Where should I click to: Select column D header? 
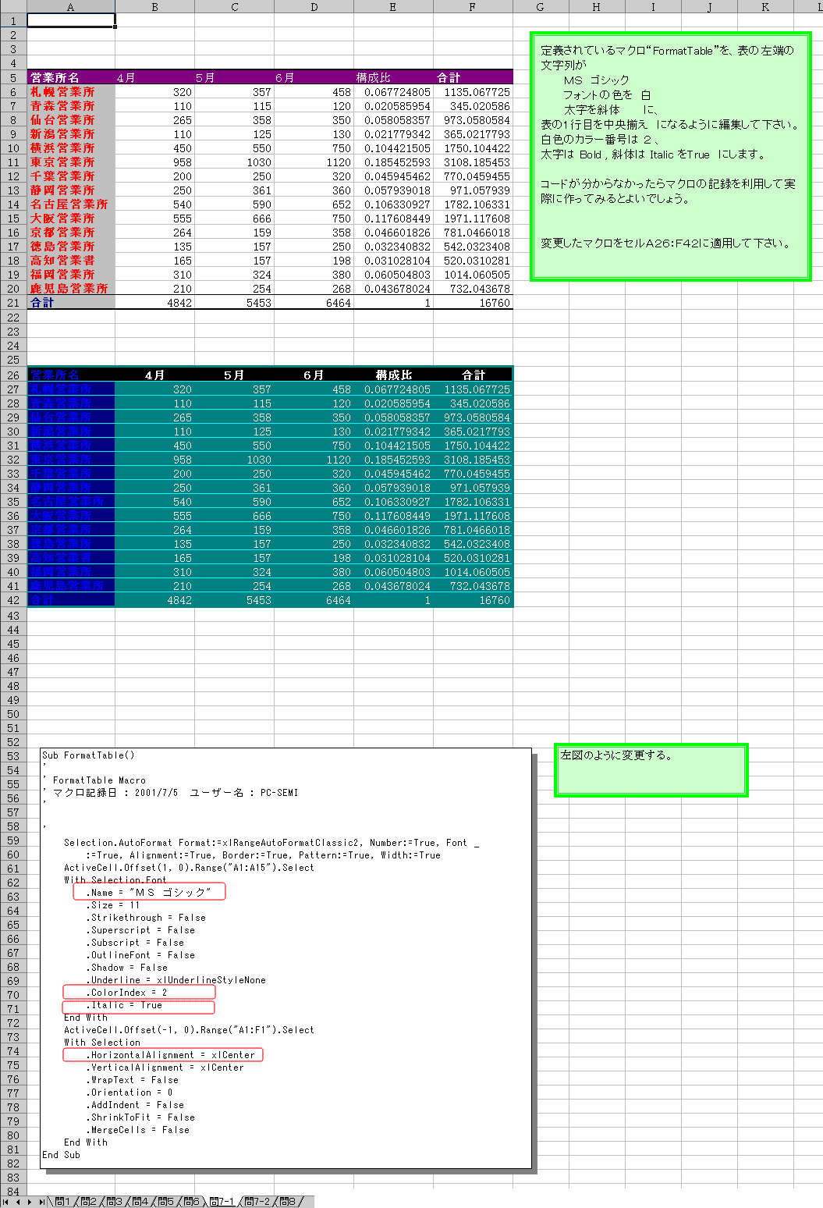pyautogui.click(x=314, y=7)
